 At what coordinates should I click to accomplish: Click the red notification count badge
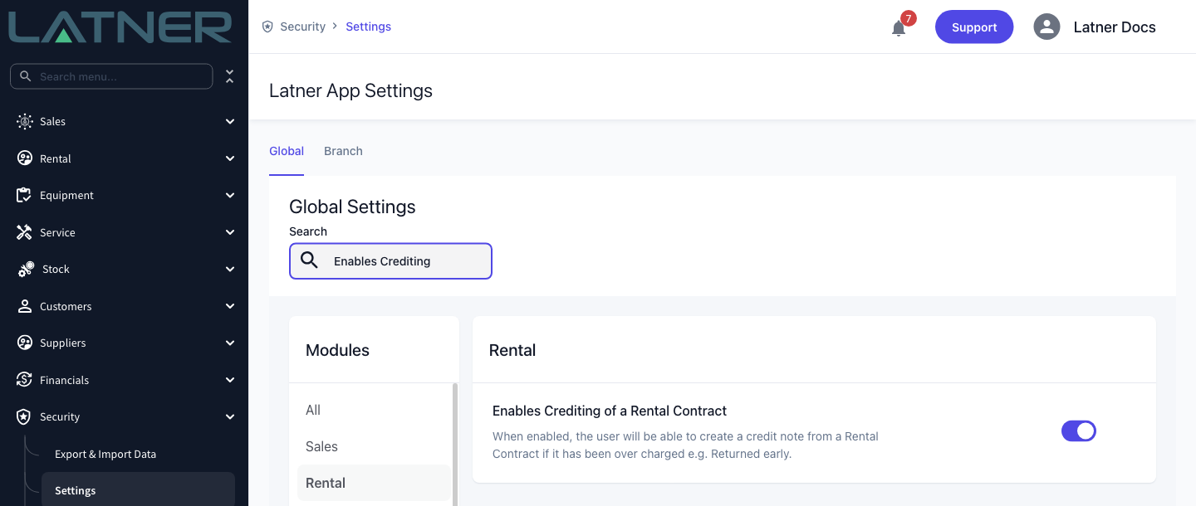[909, 18]
